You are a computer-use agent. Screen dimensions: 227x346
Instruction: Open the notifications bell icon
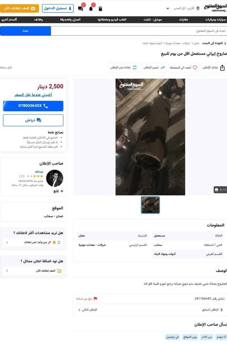click(91, 9)
